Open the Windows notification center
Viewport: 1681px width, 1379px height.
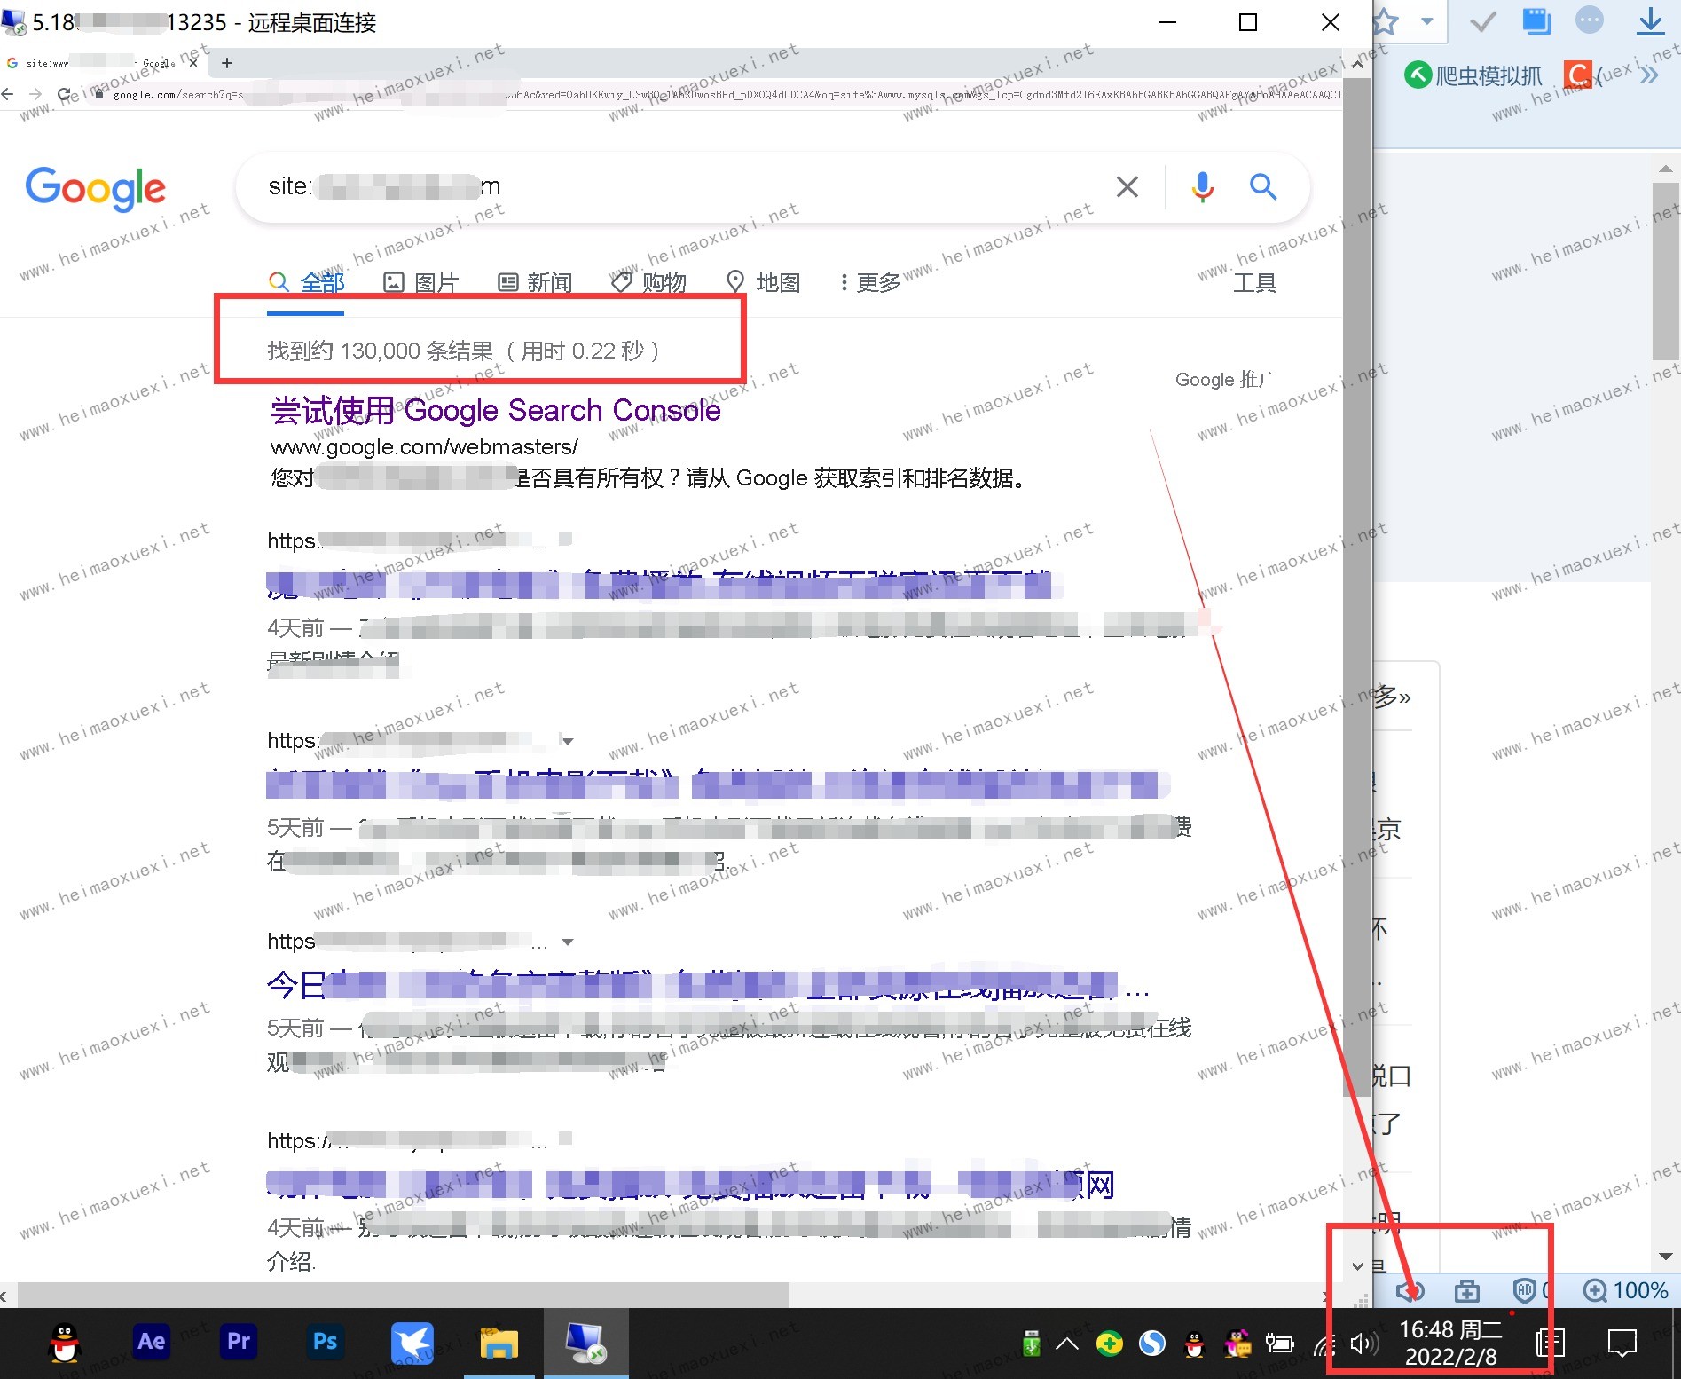(1622, 1344)
